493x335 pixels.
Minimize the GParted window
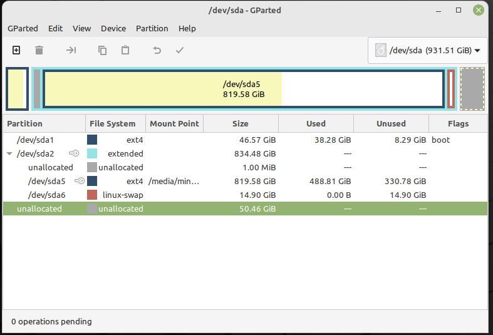pos(439,12)
